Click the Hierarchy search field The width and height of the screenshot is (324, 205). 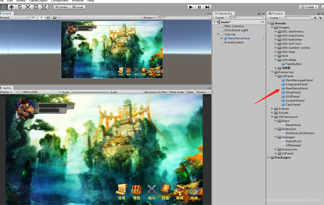pos(246,18)
